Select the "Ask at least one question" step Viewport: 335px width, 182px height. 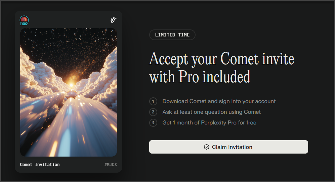tap(211, 112)
